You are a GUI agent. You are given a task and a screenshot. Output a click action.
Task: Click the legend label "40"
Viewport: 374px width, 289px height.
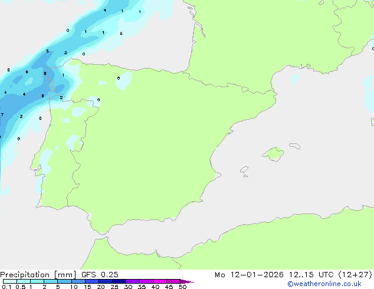click(x=155, y=287)
